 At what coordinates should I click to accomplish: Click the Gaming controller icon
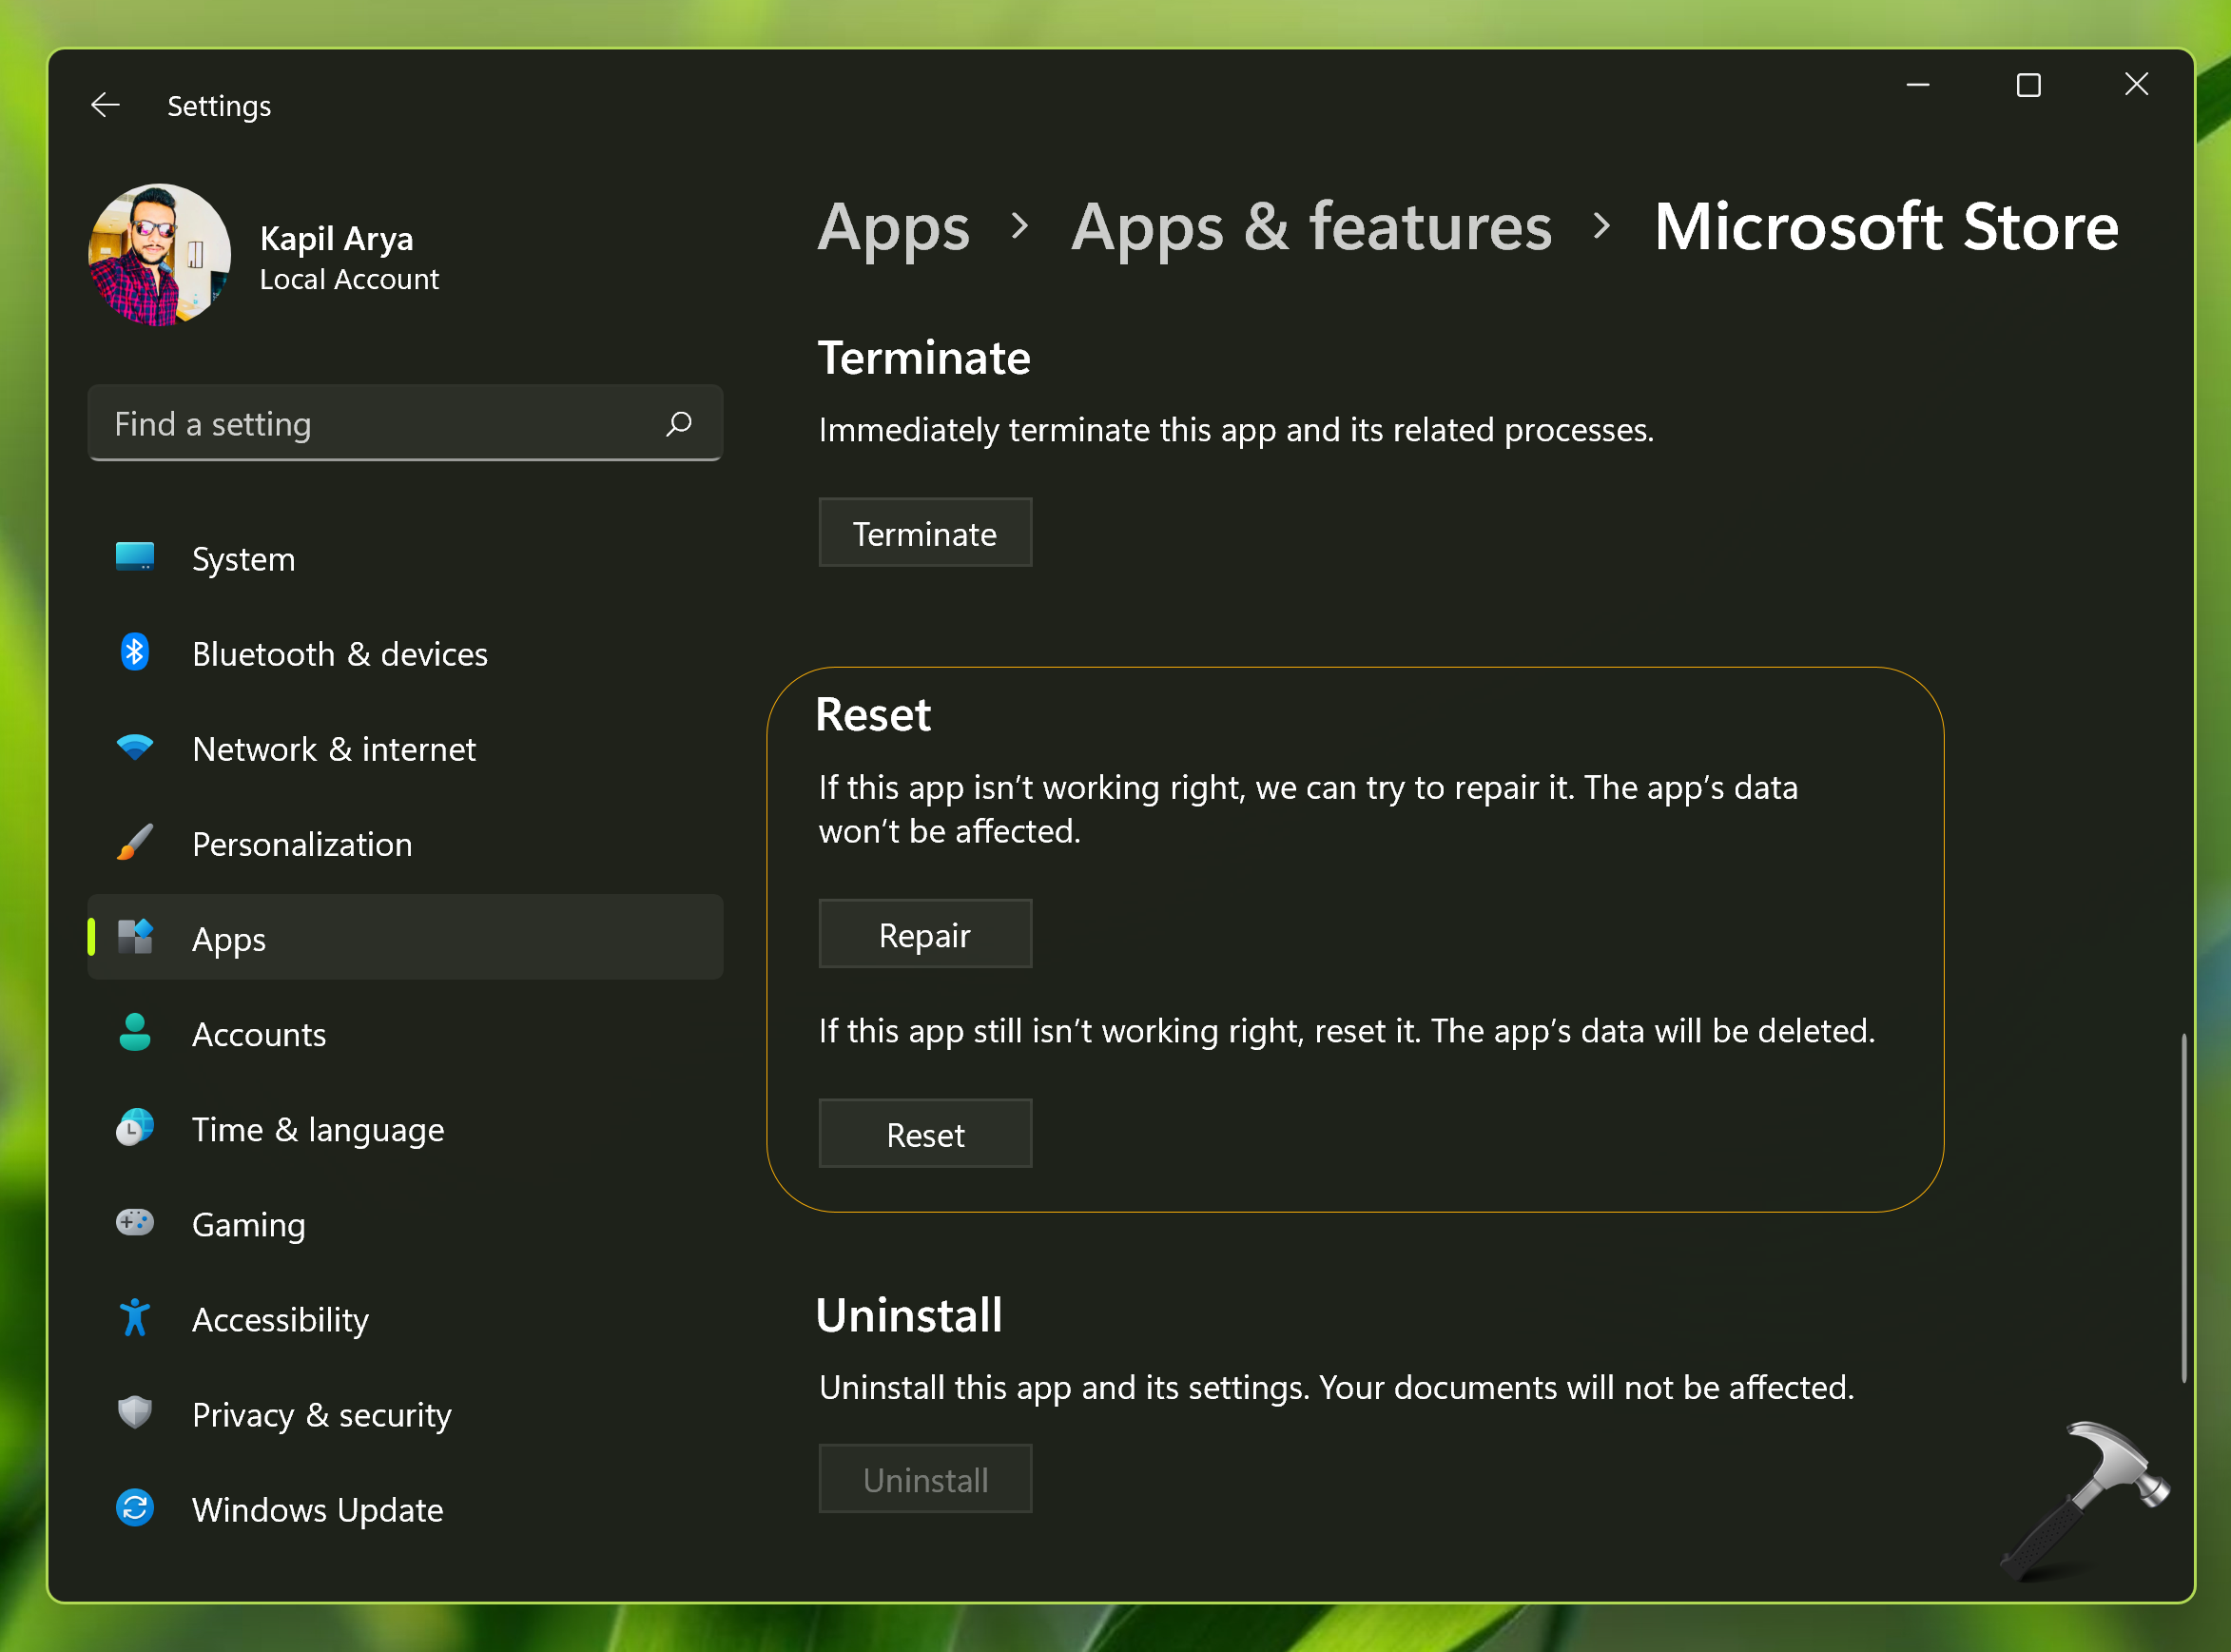tap(135, 1223)
